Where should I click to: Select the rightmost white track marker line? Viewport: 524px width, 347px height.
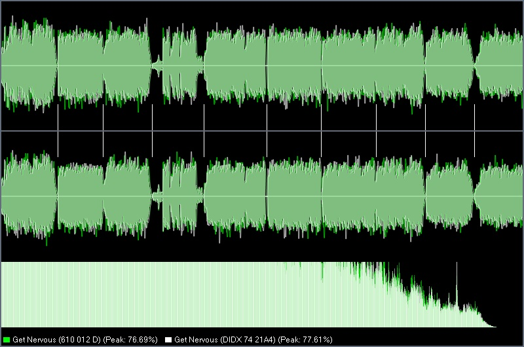[x=474, y=130]
